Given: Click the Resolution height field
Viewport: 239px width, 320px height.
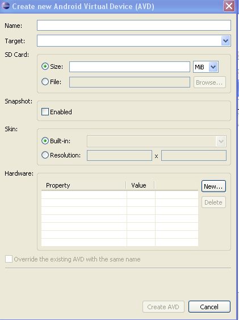Looking at the screenshot, I should pyautogui.click(x=194, y=156).
